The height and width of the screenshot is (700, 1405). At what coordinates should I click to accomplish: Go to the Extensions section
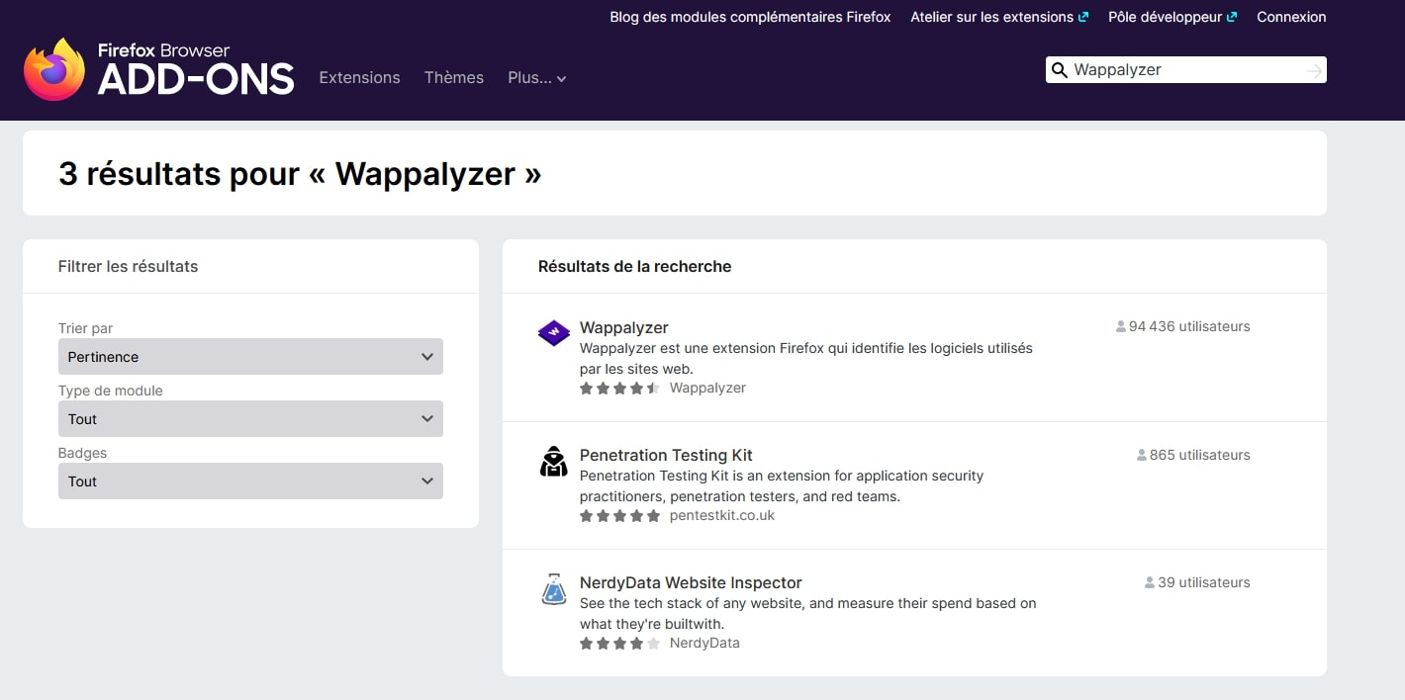[359, 78]
